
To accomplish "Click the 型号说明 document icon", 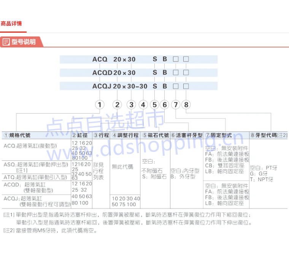I will pos(6,42).
